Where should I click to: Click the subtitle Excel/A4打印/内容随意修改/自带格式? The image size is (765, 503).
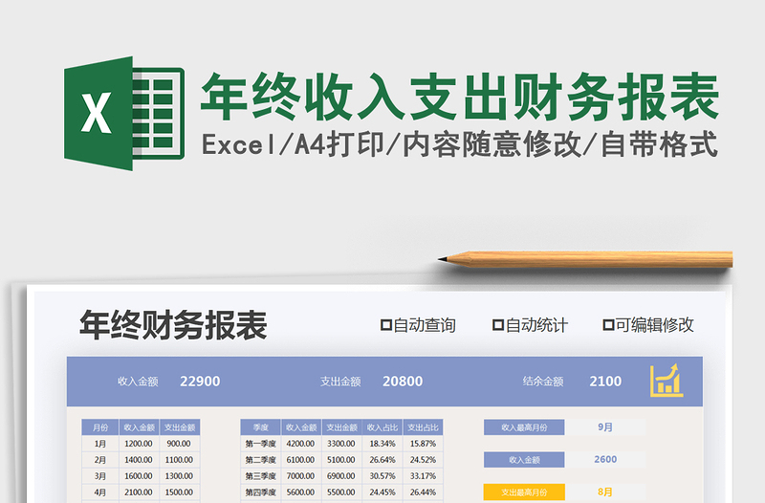[460, 144]
